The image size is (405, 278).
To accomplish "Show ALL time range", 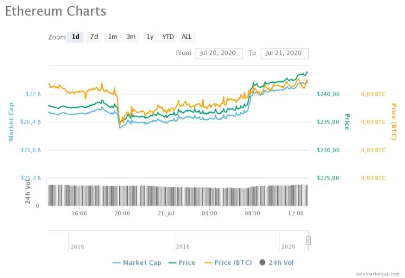I will (x=187, y=37).
